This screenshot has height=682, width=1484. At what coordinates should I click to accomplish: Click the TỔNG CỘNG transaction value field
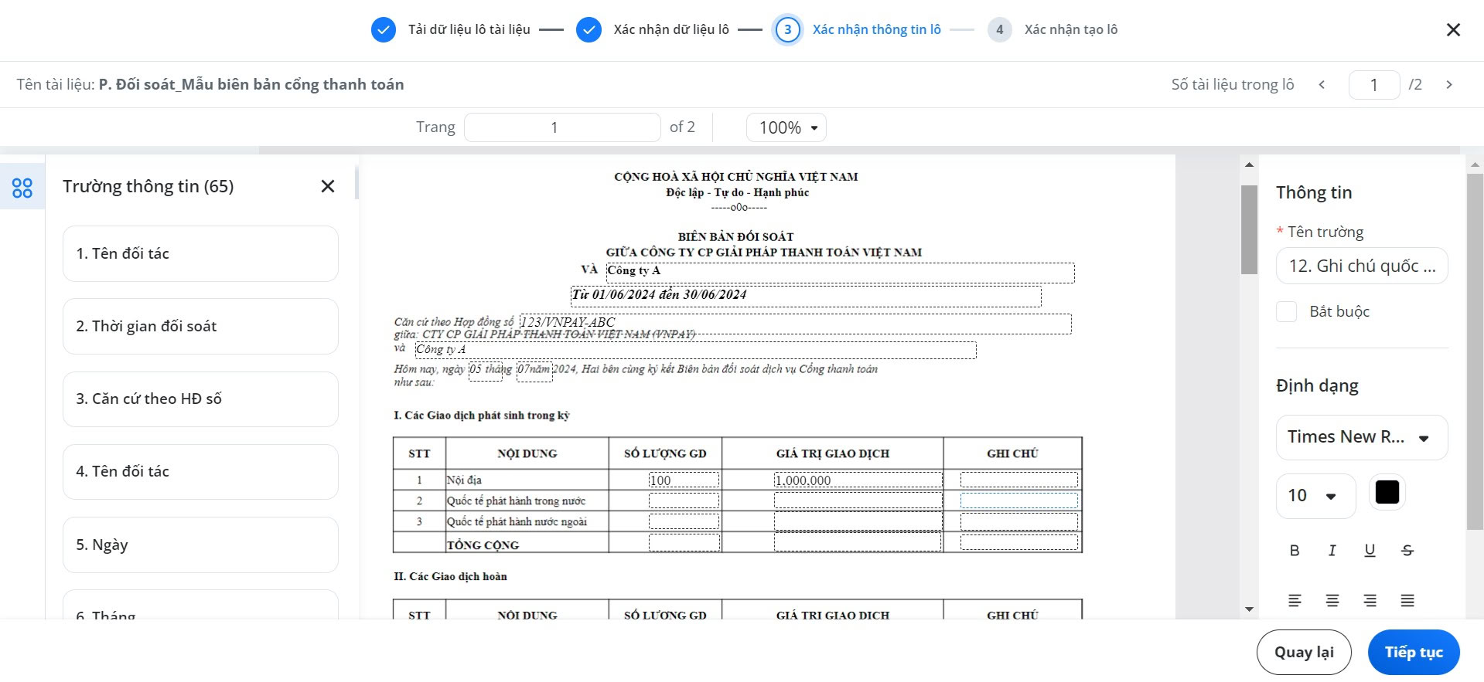(x=858, y=542)
